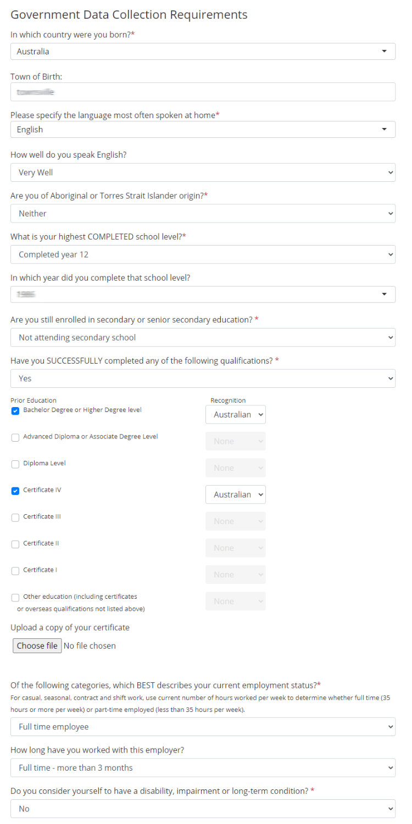
Task: Open the country of birth dropdown
Action: pyautogui.click(x=203, y=51)
